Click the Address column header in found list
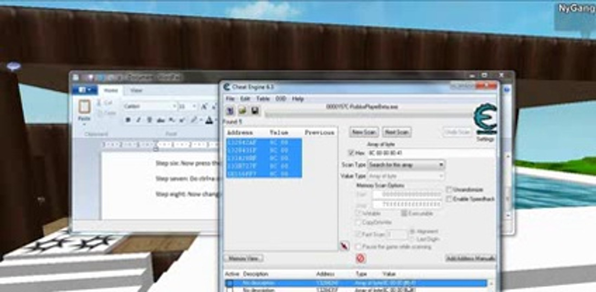Screen dimensions: 596x292 [x=240, y=132]
